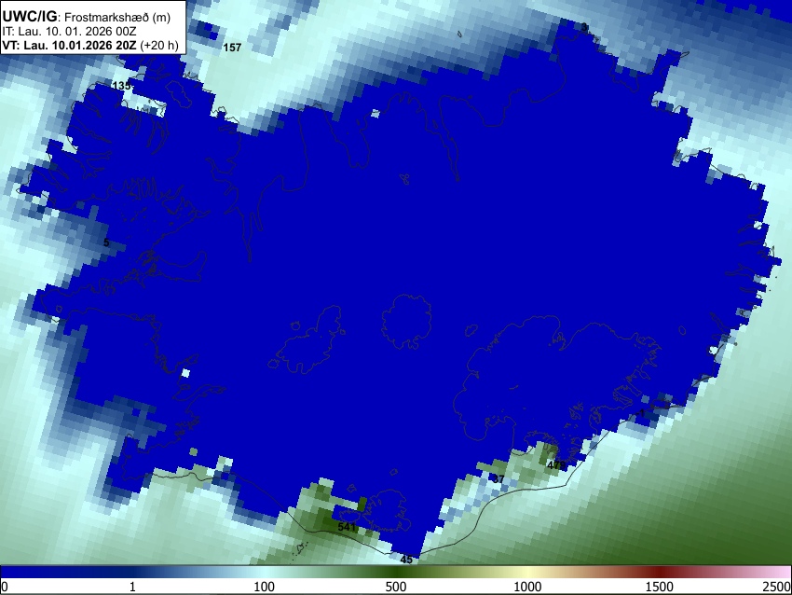Click the dark red section of colour bar
The width and height of the screenshot is (792, 595).
click(x=660, y=573)
